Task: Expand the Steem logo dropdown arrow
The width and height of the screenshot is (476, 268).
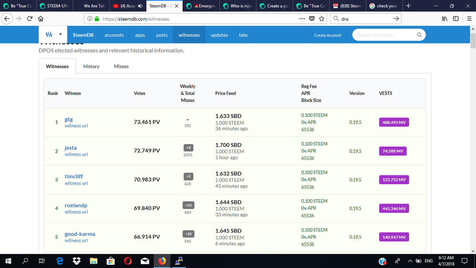Action: pos(60,35)
